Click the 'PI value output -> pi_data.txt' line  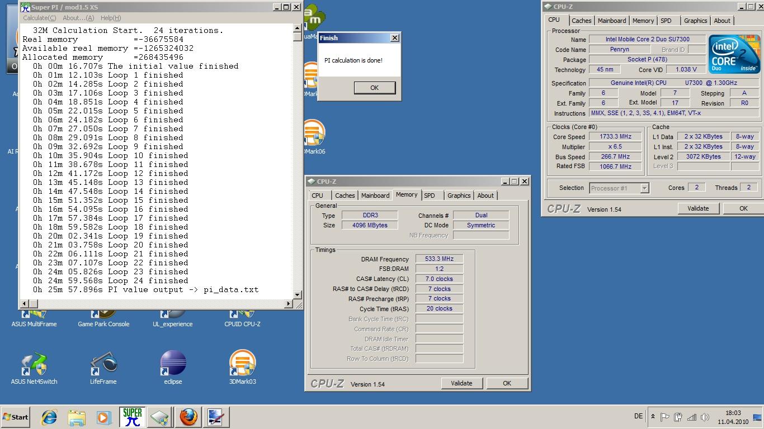pos(145,289)
